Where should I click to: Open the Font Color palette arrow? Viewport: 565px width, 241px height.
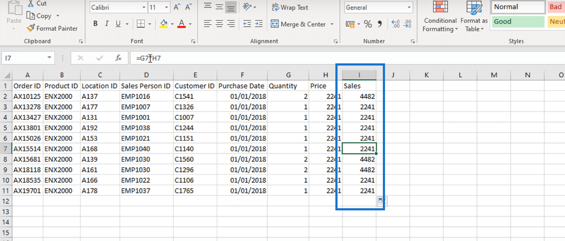coord(190,24)
